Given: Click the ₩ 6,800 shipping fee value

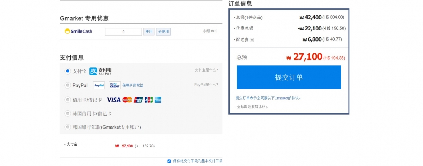Looking at the screenshot, I should (x=312, y=39).
